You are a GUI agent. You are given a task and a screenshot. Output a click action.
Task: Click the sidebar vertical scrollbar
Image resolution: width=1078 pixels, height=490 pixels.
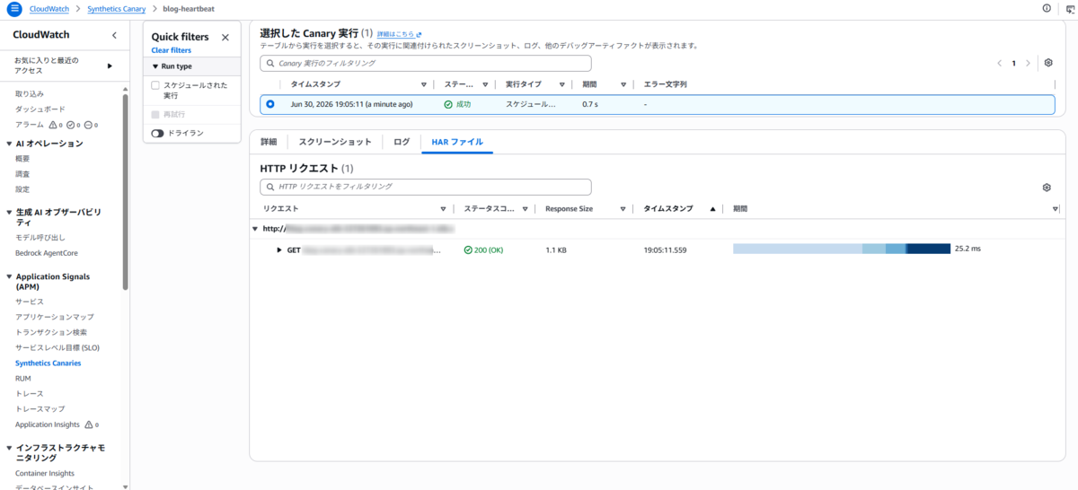[126, 191]
